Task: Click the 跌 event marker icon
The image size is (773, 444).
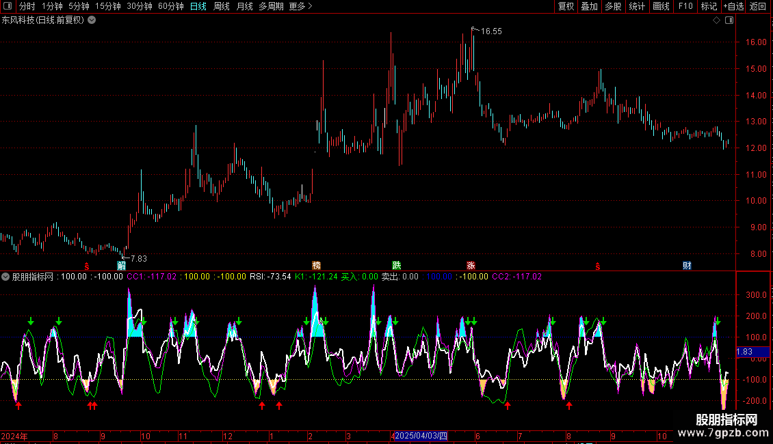Action: click(x=396, y=265)
